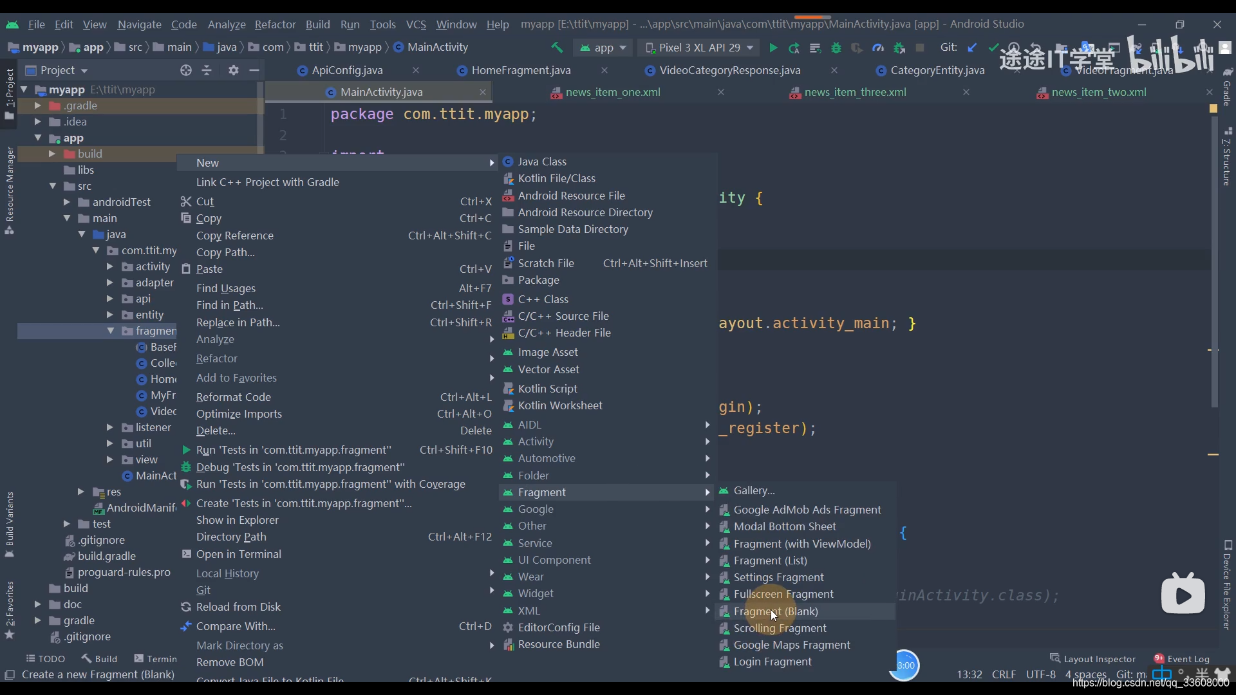
Task: Expand the listener package node
Action: 109,427
